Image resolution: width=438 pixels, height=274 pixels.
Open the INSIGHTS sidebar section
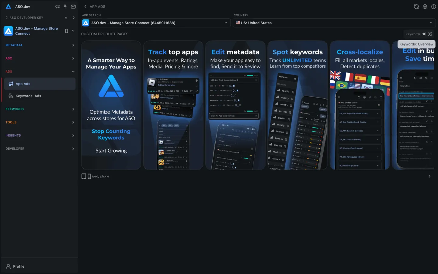(40, 135)
